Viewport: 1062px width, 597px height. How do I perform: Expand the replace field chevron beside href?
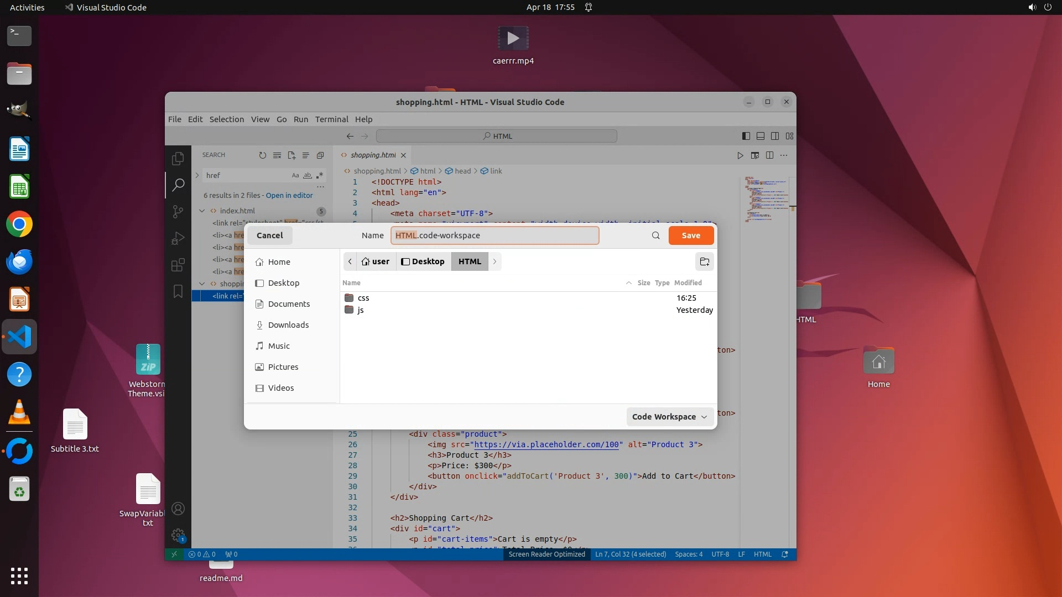point(197,175)
